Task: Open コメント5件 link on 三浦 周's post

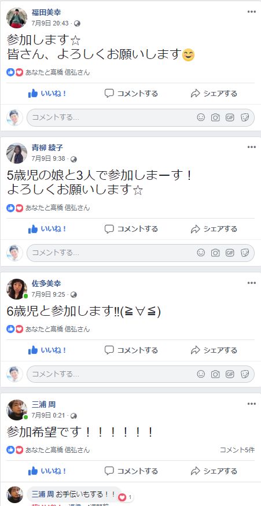Action: click(x=237, y=450)
